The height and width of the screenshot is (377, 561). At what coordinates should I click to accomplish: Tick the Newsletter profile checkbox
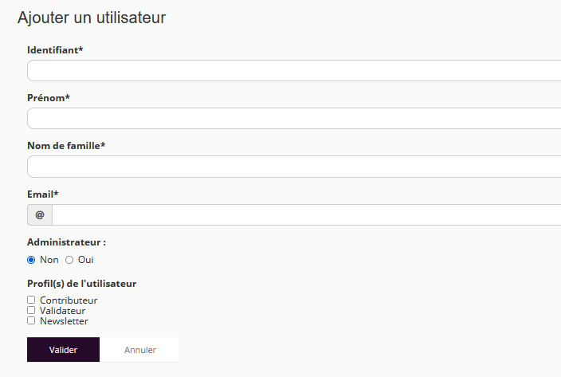(x=31, y=320)
